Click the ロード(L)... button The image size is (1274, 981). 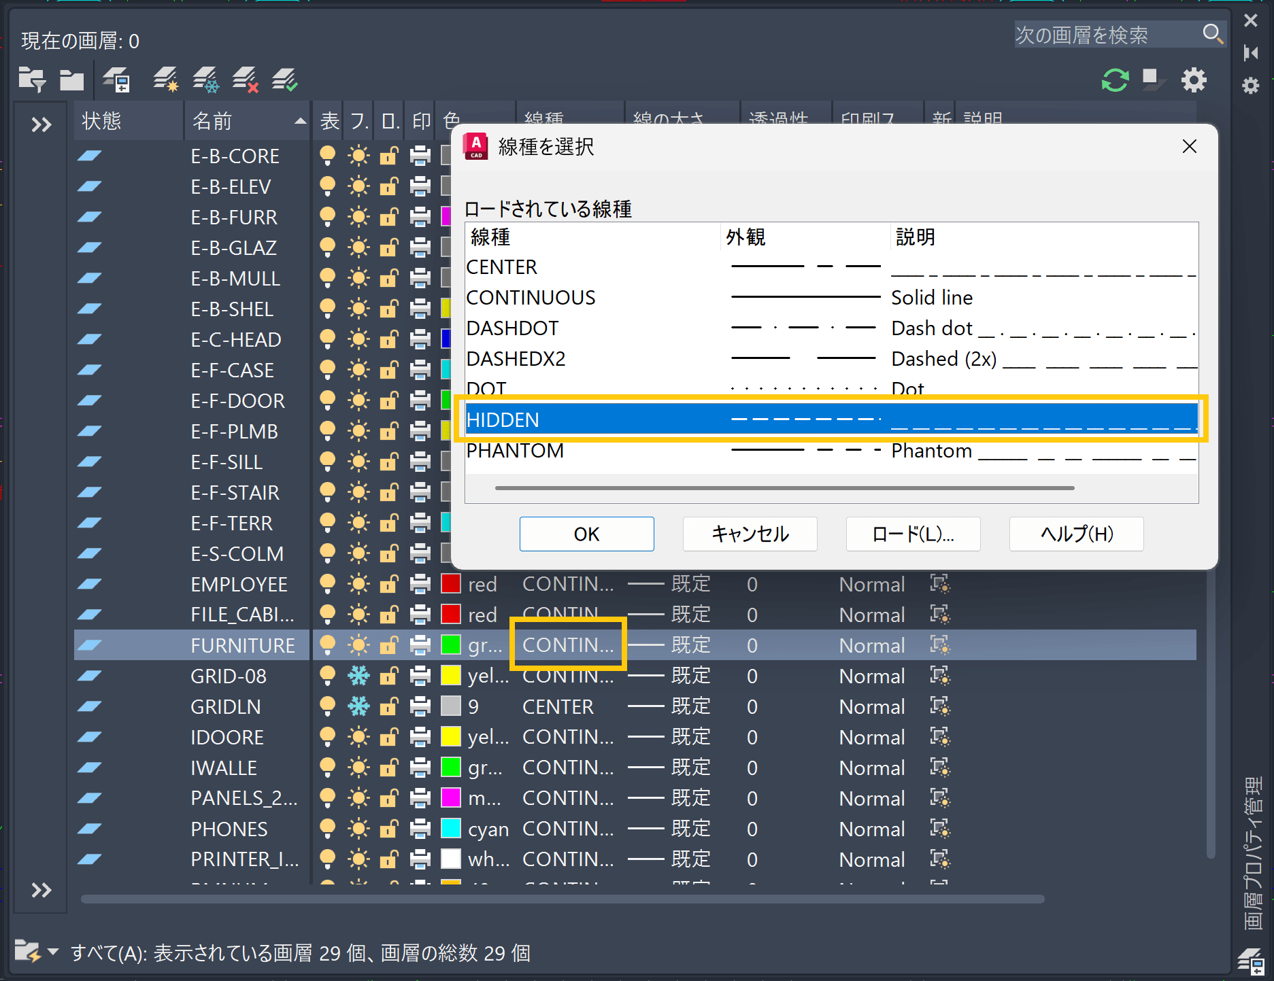pos(913,534)
